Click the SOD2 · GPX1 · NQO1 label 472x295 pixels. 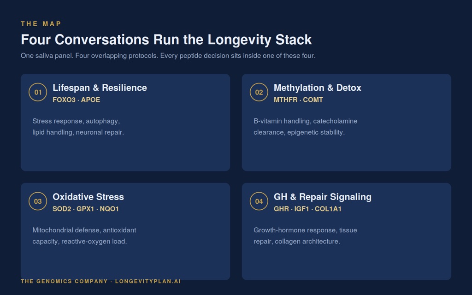pyautogui.click(x=86, y=209)
